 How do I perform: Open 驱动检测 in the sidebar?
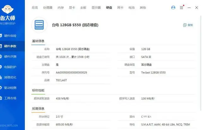click(x=10, y=88)
